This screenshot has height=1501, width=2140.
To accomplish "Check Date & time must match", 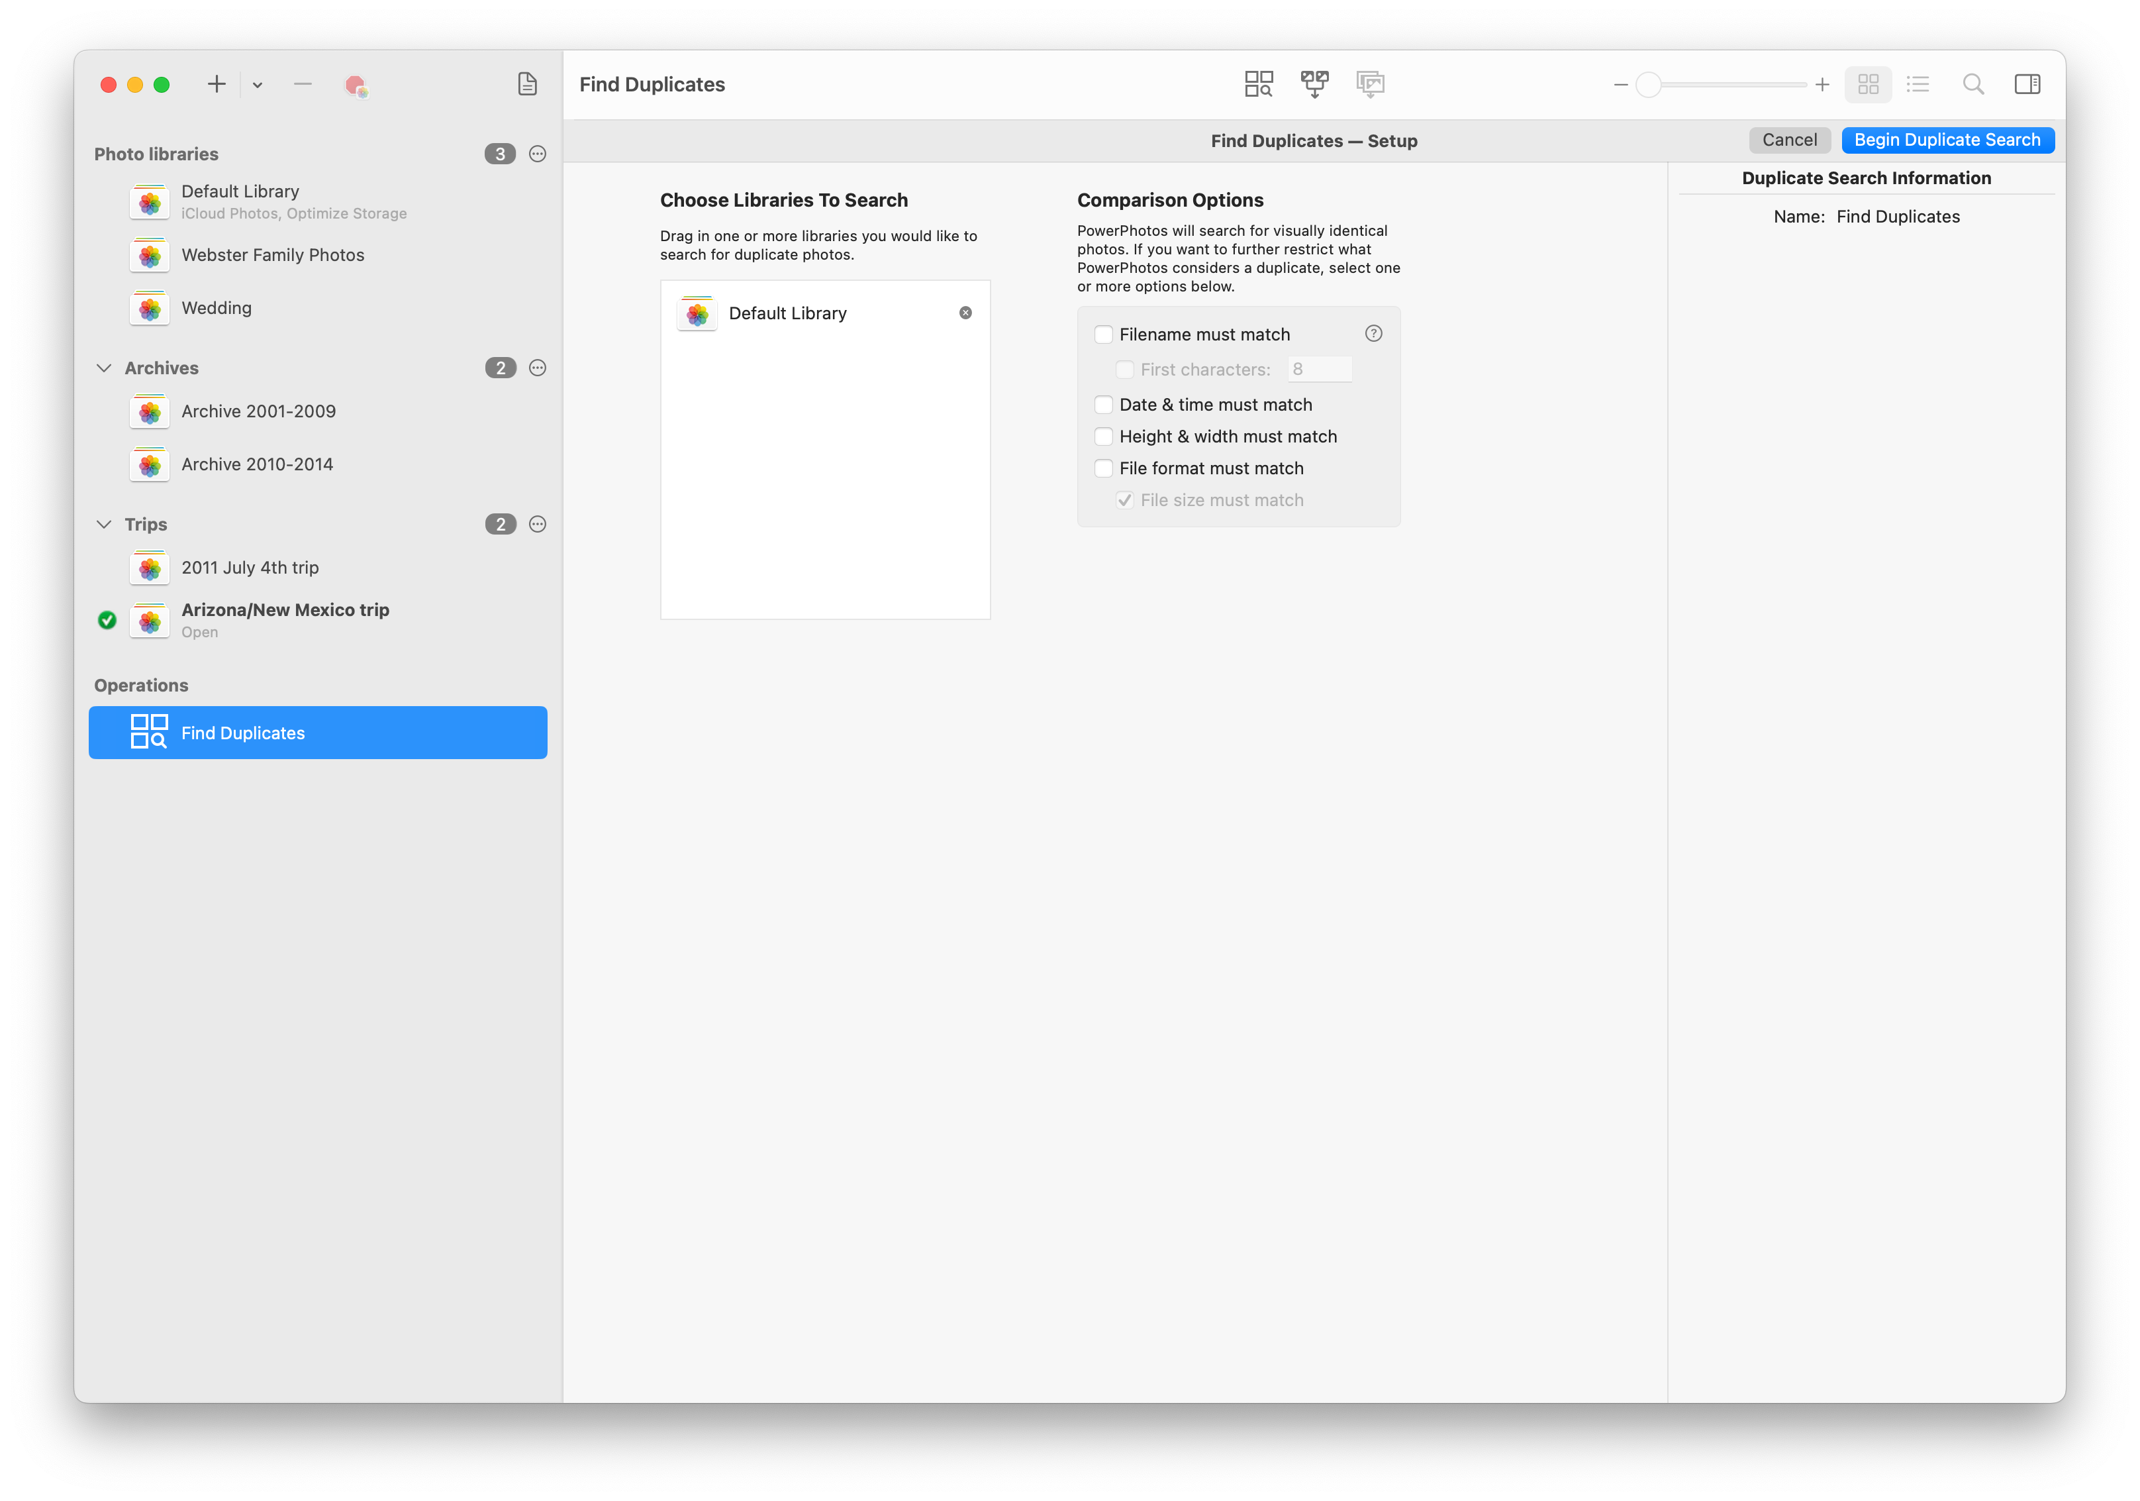I will click(x=1104, y=405).
